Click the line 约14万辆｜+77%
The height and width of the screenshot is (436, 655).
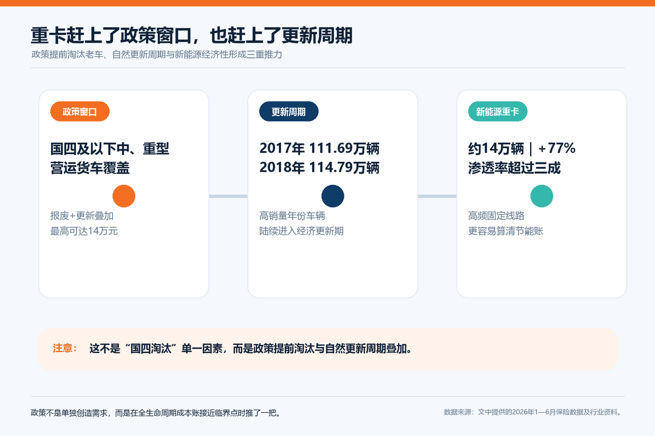522,148
